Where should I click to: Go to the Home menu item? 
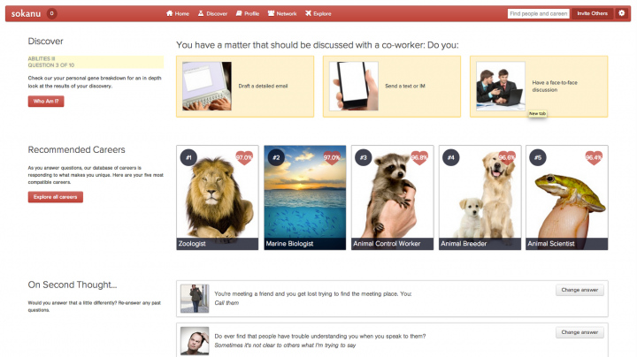(x=178, y=14)
